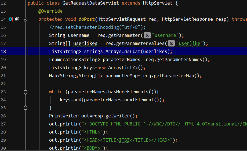Image resolution: width=247 pixels, height=151 pixels.
Task: Click the userlikes variable on line 17
Action: 85,43
